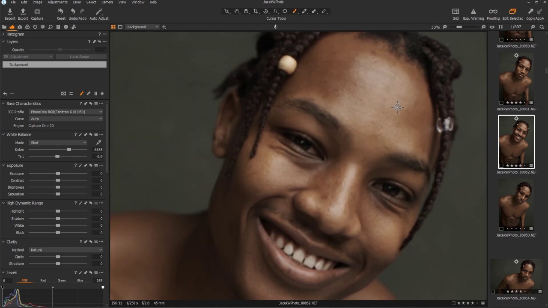This screenshot has width=548, height=308.
Task: Click the Export toolbar icon
Action: [x=23, y=12]
